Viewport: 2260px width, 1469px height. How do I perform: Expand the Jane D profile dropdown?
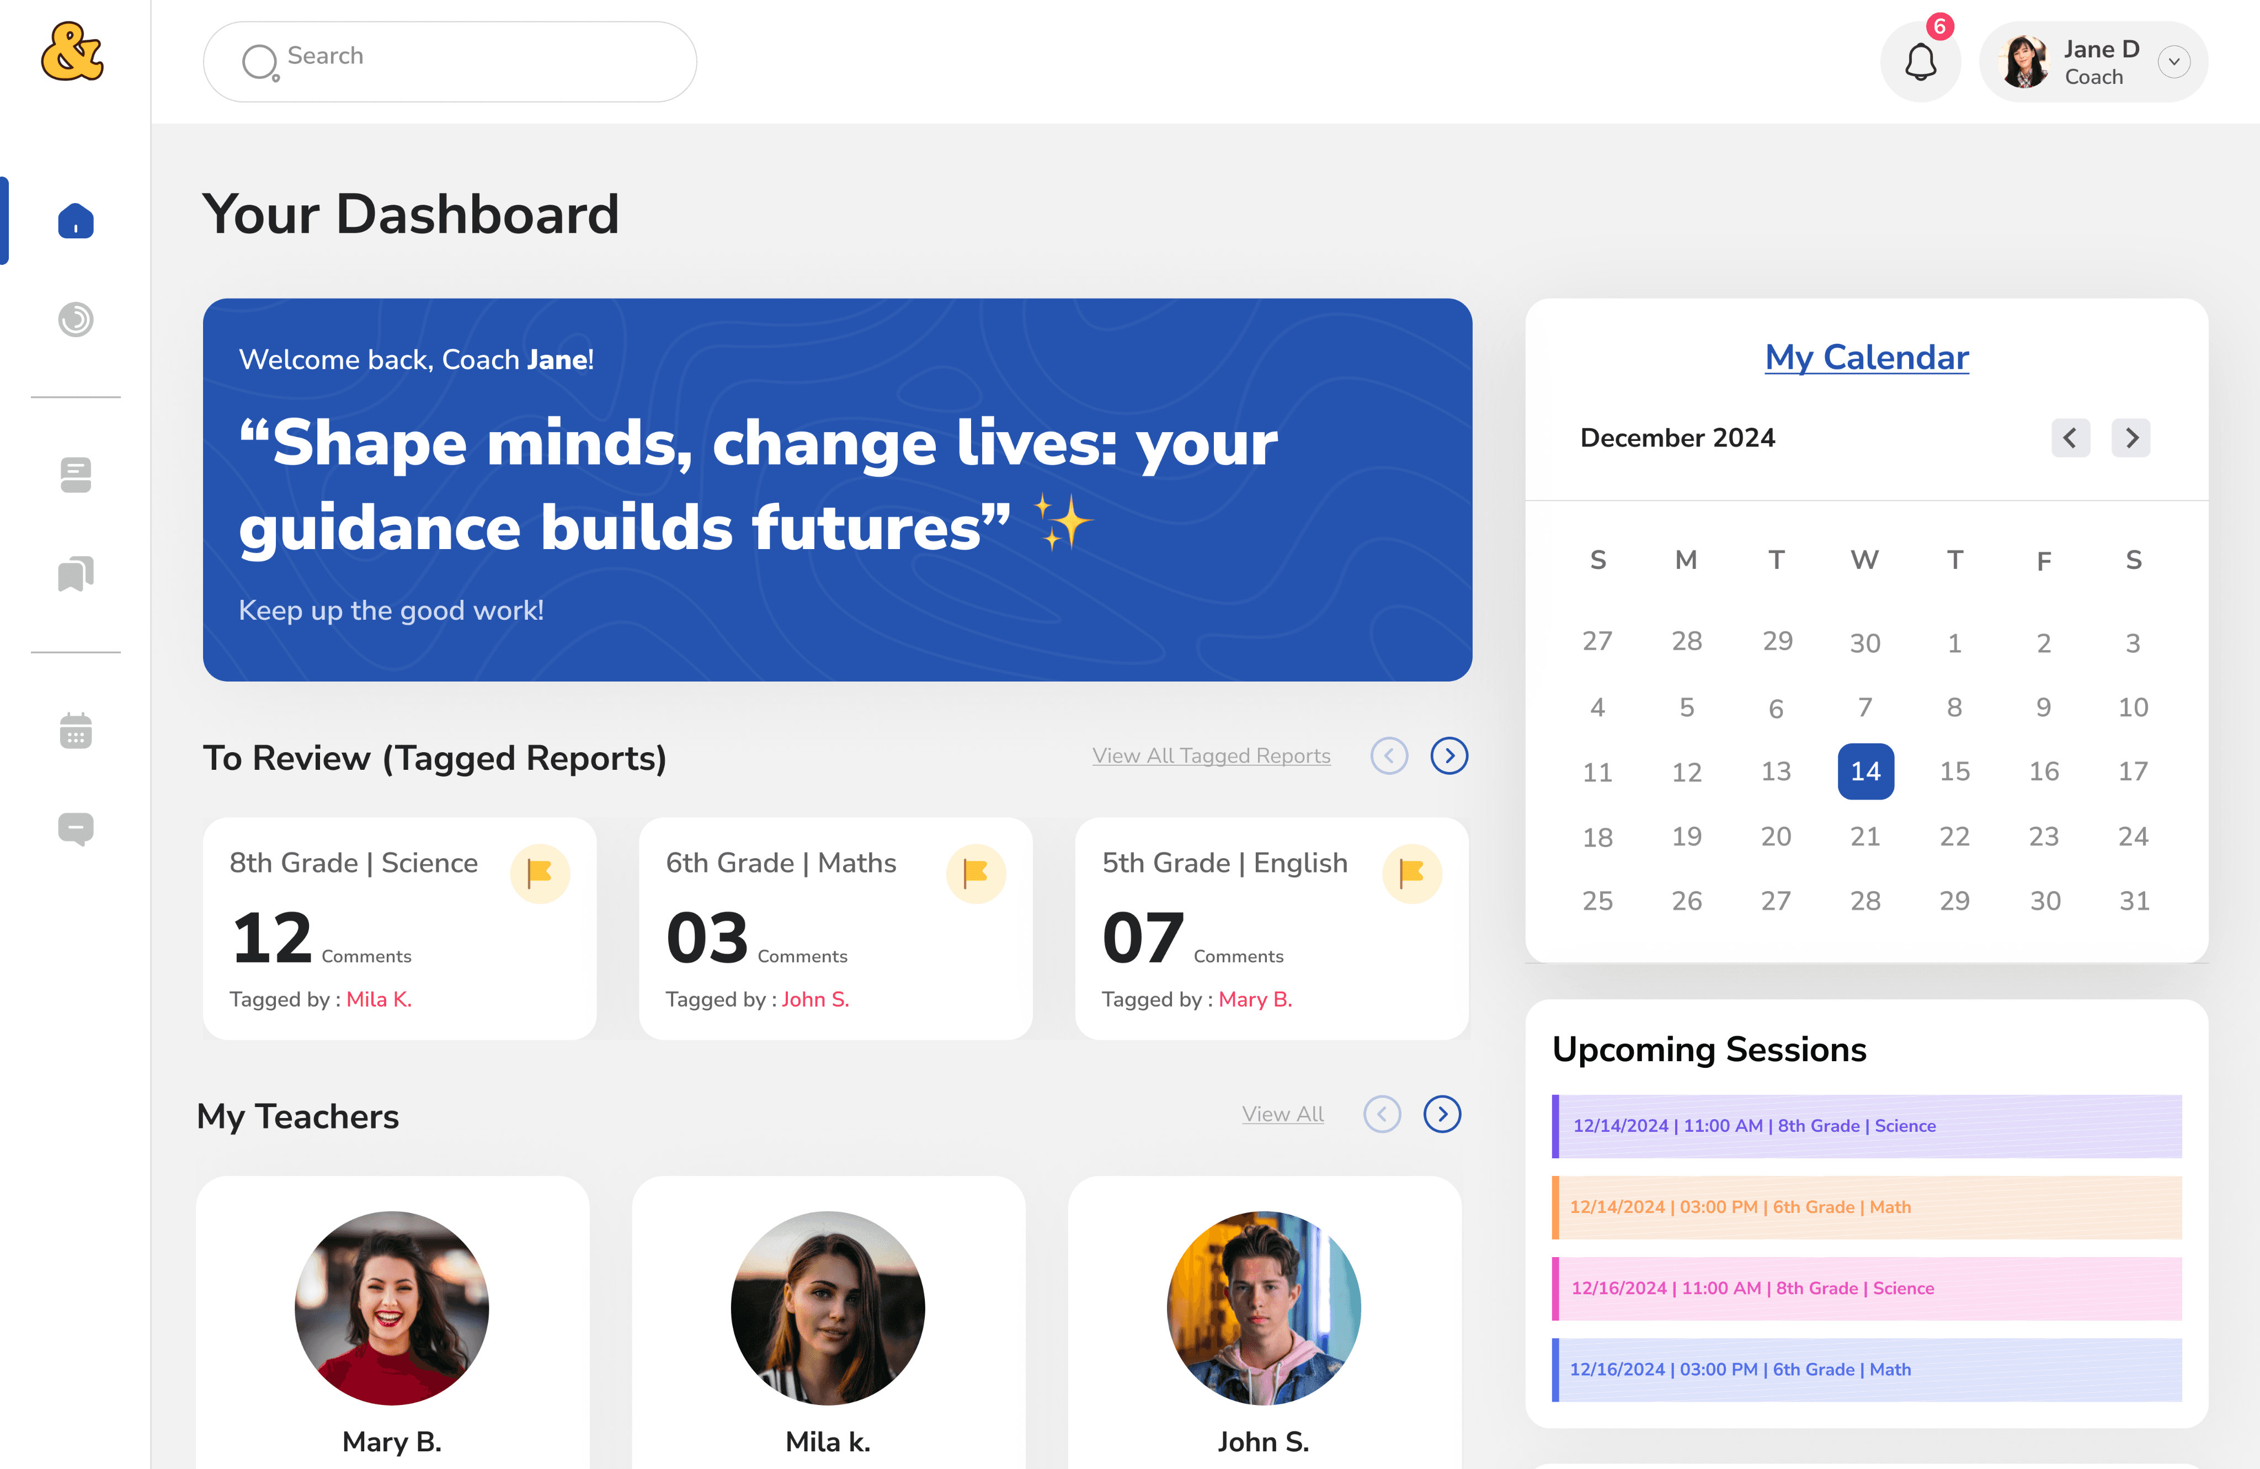[x=2173, y=63]
